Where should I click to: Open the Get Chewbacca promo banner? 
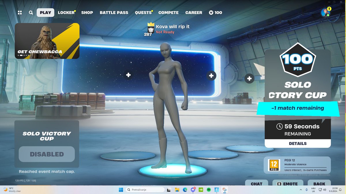click(47, 41)
